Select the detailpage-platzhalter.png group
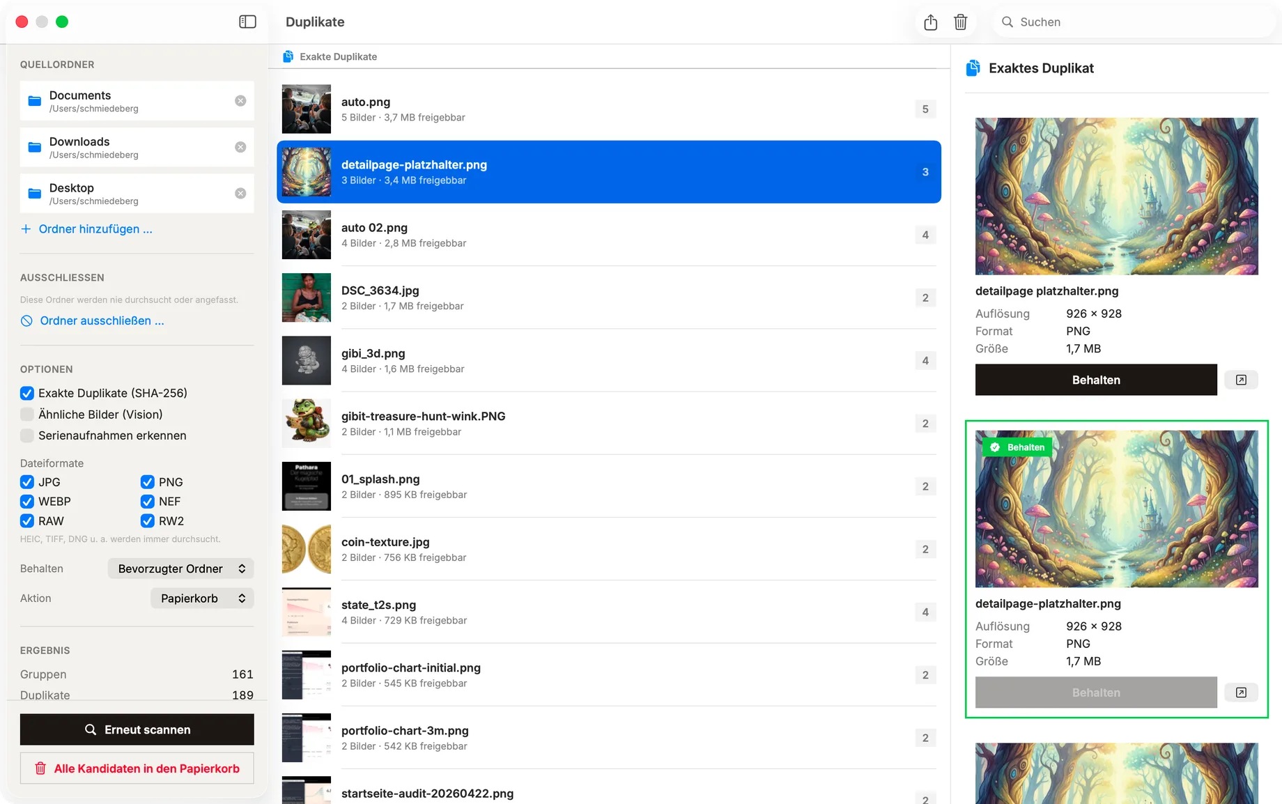1282x804 pixels. [x=609, y=172]
